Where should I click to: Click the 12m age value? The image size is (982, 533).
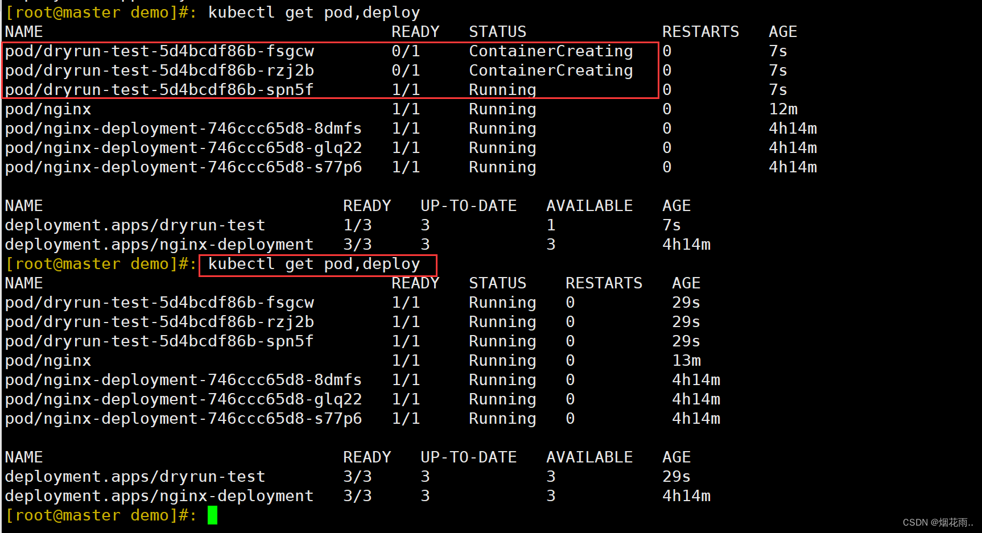[x=783, y=109]
